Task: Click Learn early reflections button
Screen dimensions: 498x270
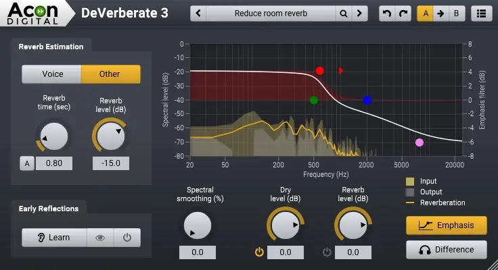Action: [x=54, y=238]
